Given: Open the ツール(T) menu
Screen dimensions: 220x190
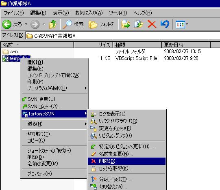Looking at the screenshot, I should 118,13.
